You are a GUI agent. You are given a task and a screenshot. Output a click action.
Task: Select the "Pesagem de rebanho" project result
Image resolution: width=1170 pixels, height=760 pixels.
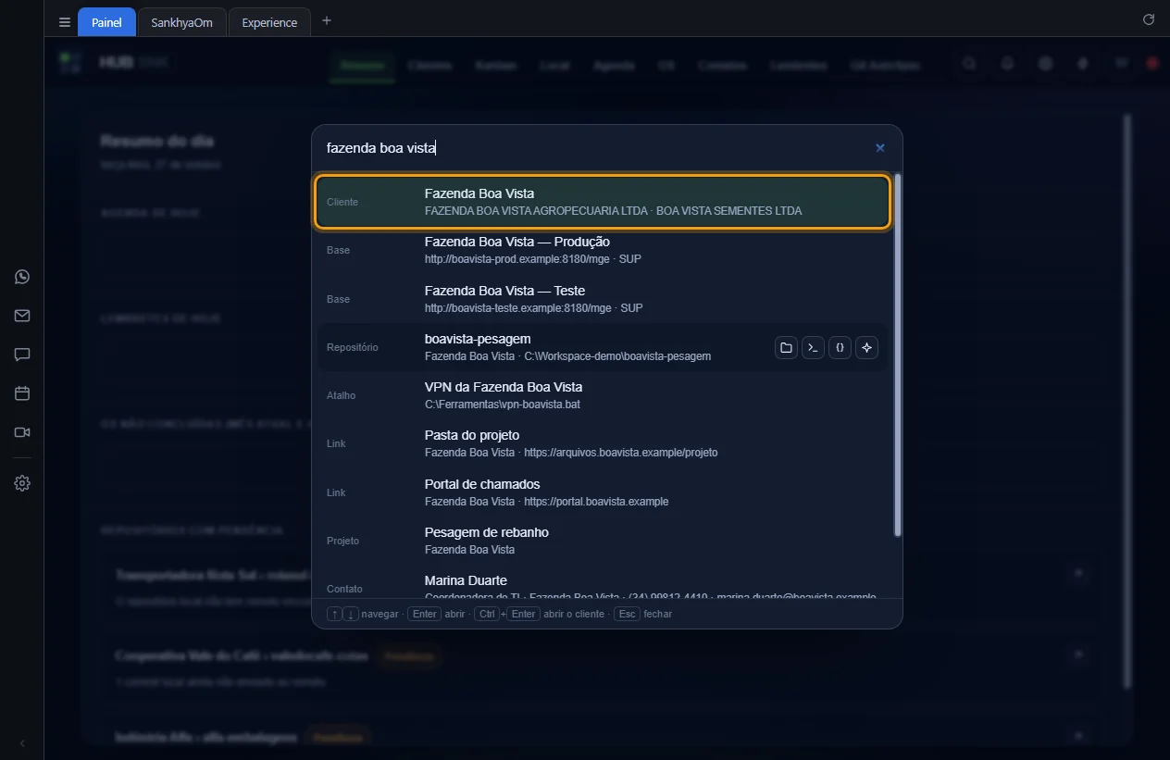(x=603, y=541)
